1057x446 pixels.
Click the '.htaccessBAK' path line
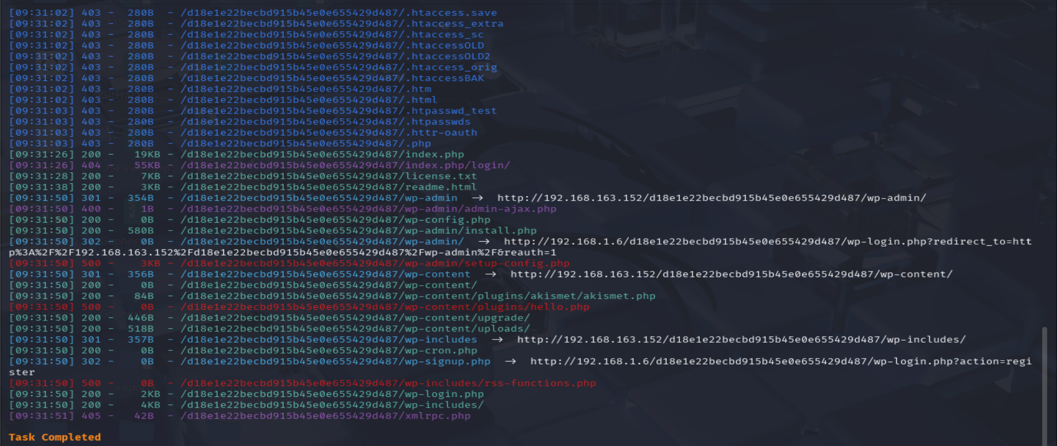[332, 78]
